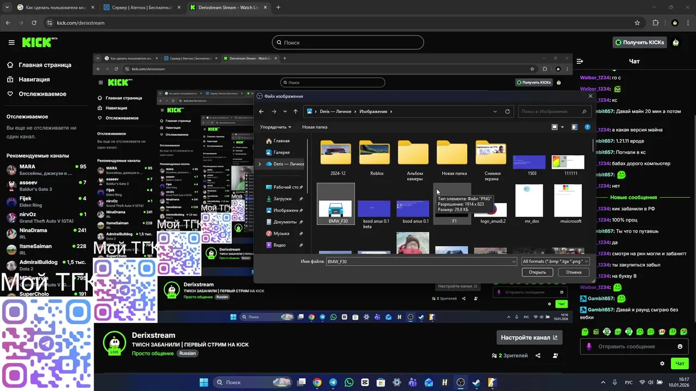Open WhatsApp from the taskbar
The image size is (696, 391).
[x=349, y=382]
